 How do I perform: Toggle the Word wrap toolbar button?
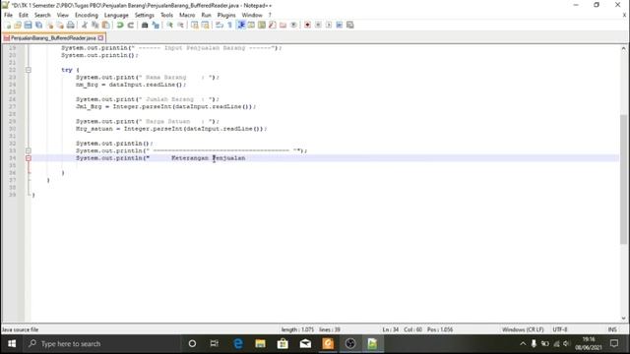tap(220, 25)
